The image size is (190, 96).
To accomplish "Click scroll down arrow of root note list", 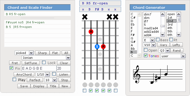I will pos(139,55).
